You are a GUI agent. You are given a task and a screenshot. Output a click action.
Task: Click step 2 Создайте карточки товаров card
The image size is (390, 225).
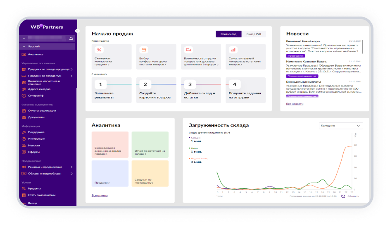(x=156, y=90)
